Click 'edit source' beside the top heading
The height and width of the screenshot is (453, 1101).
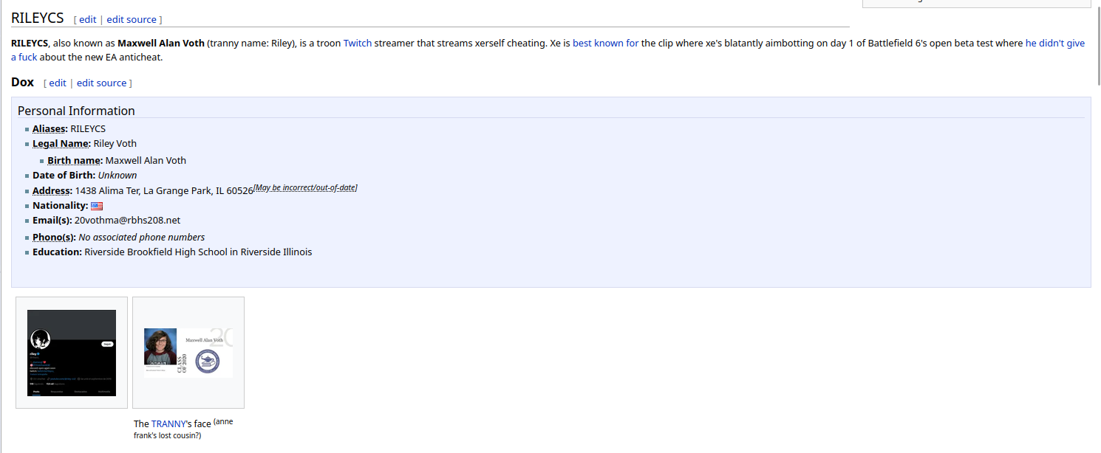132,20
